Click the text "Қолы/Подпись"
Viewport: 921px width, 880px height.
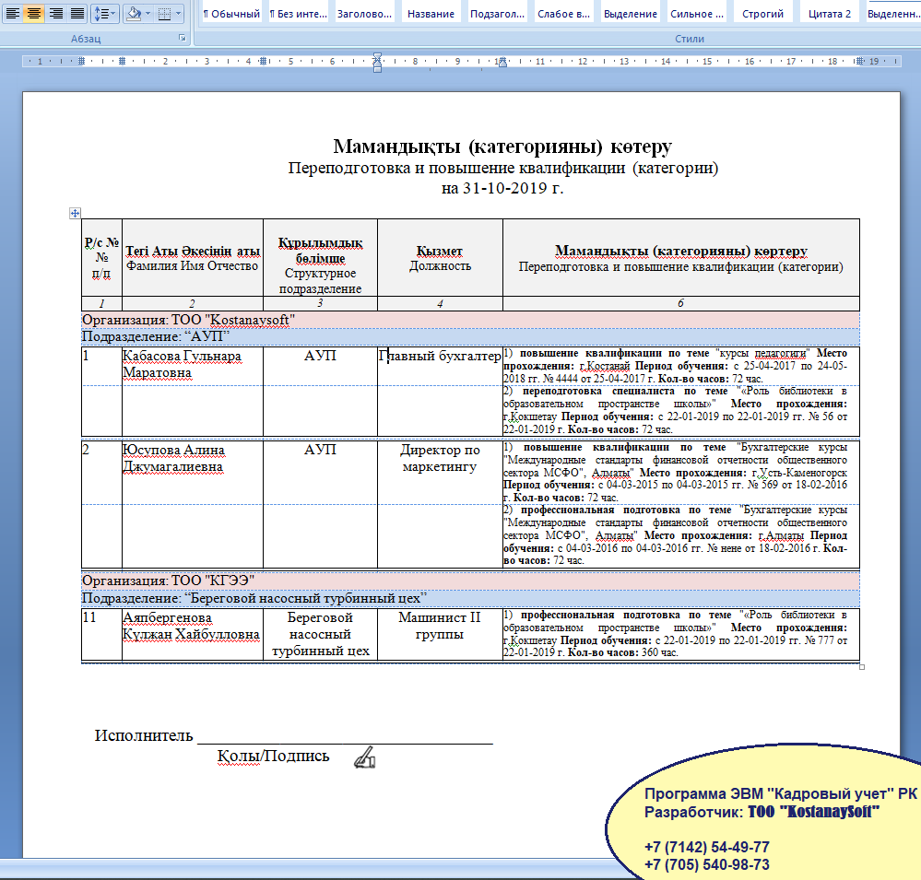[x=273, y=756]
